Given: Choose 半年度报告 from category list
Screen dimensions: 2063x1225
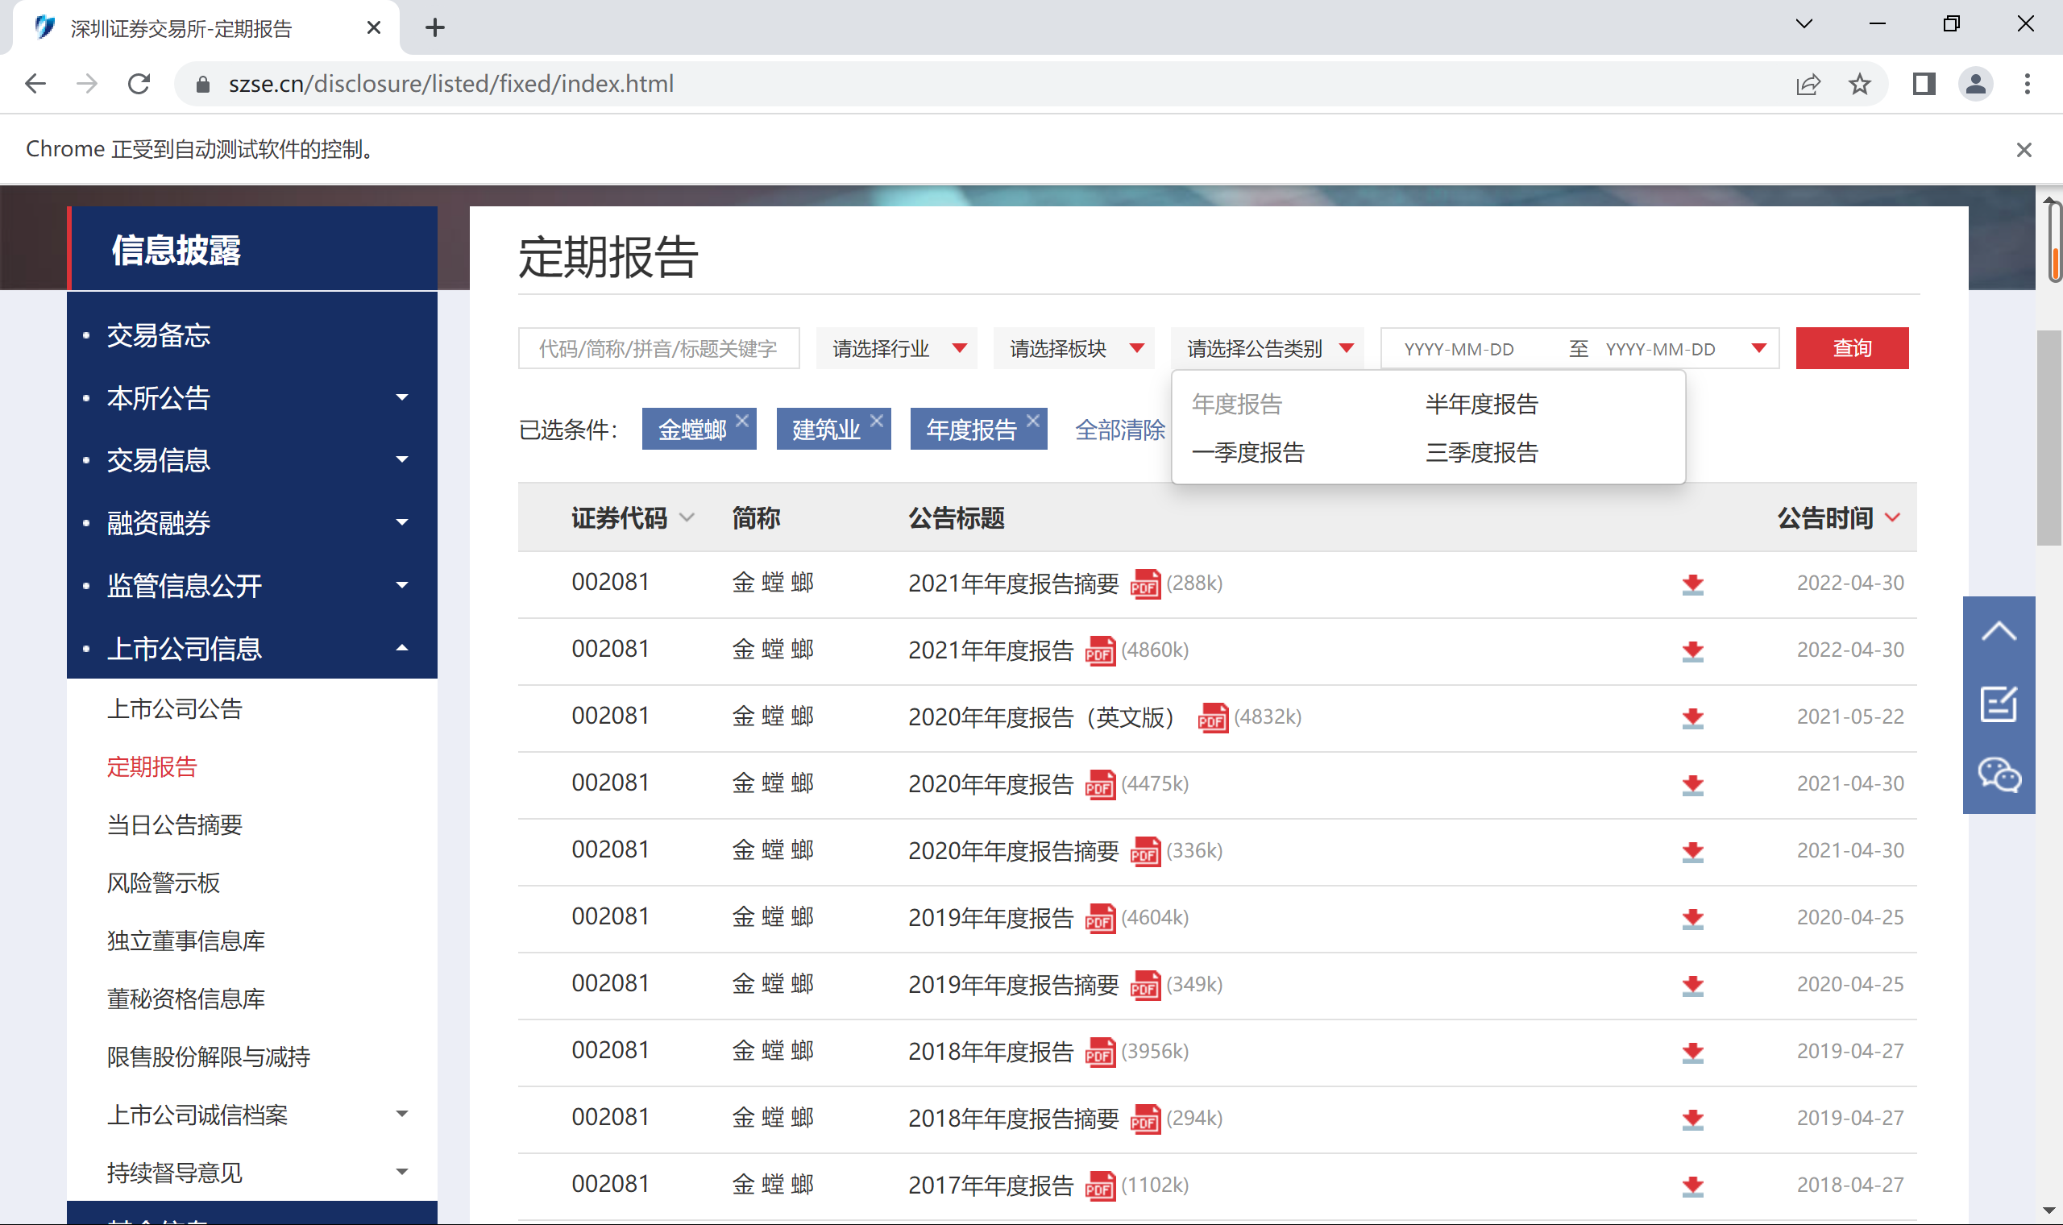Looking at the screenshot, I should coord(1481,405).
